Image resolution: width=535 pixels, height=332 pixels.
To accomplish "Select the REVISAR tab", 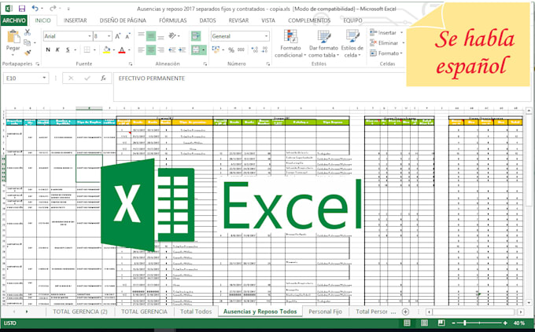I will point(238,20).
